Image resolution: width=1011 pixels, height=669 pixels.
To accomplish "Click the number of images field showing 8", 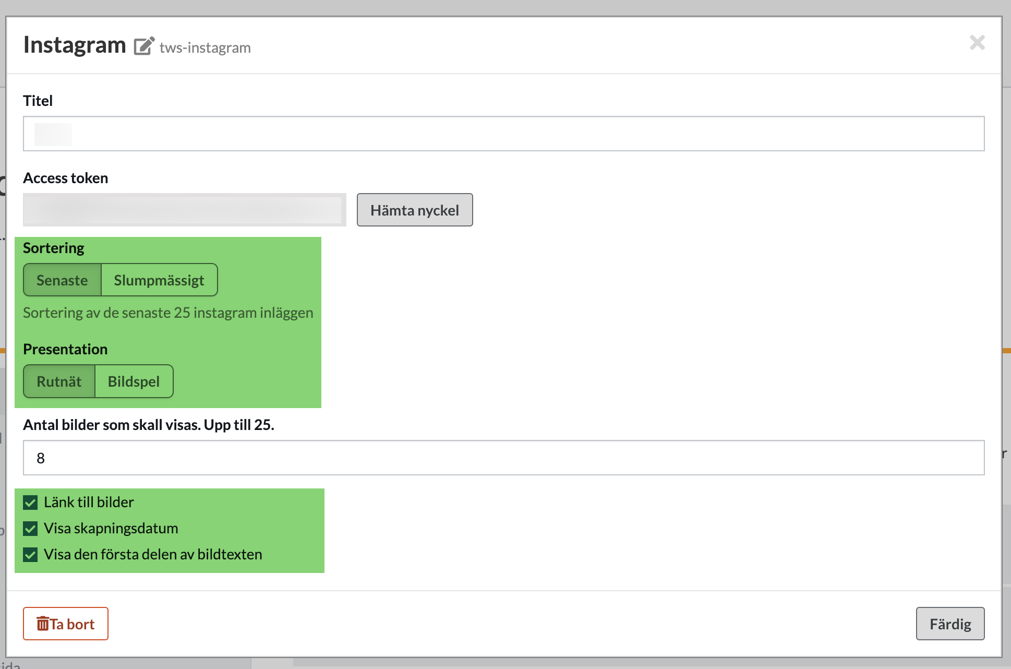I will [x=503, y=458].
